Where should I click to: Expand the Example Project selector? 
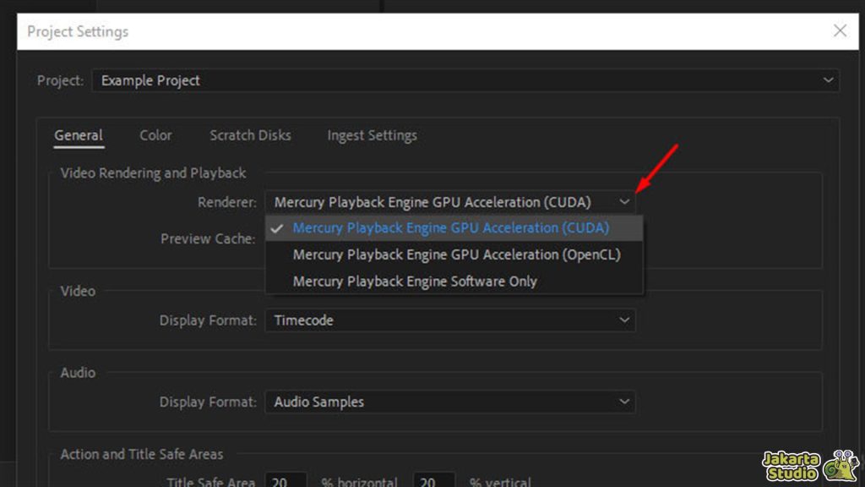(829, 79)
